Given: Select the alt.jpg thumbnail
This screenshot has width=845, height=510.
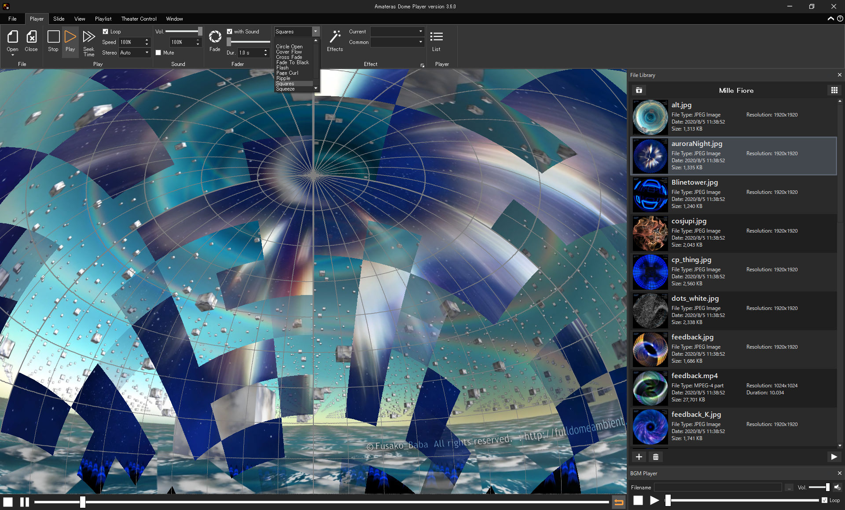Looking at the screenshot, I should (x=650, y=117).
